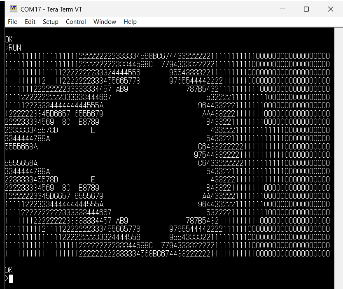Open the Help menu
343x289 pixels.
point(130,22)
